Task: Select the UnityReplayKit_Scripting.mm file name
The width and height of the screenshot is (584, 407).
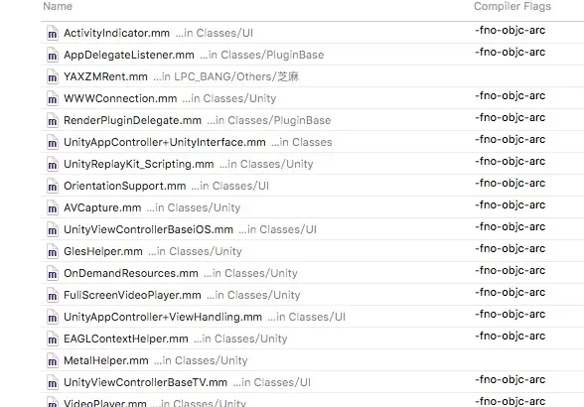Action: coord(139,164)
